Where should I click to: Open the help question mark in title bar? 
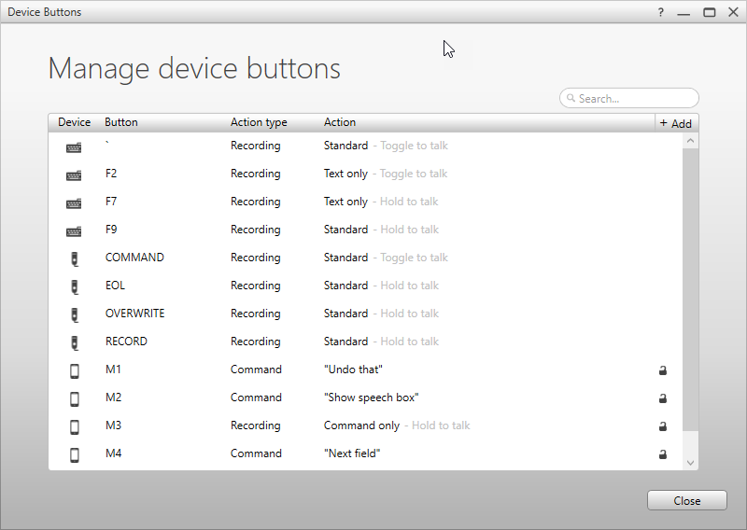click(x=661, y=12)
